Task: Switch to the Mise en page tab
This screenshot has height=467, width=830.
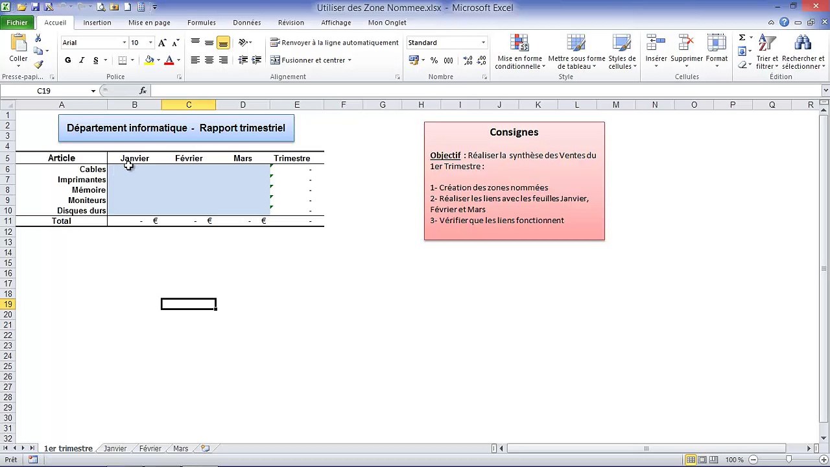Action: tap(149, 23)
